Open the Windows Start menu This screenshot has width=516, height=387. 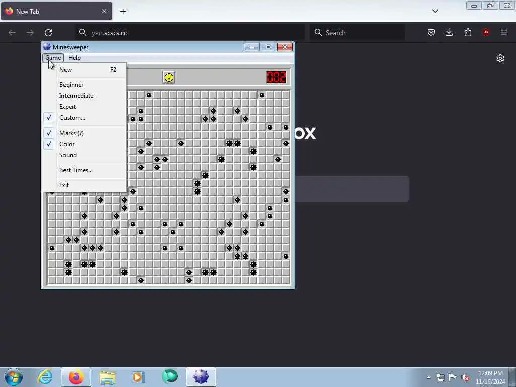tap(14, 377)
